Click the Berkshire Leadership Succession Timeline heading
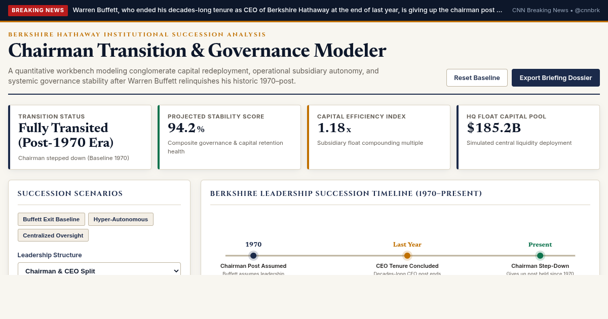Screen dimensions: 608x319 [x=346, y=193]
